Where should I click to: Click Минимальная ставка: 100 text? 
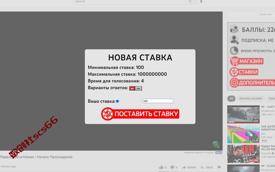pyautogui.click(x=116, y=68)
